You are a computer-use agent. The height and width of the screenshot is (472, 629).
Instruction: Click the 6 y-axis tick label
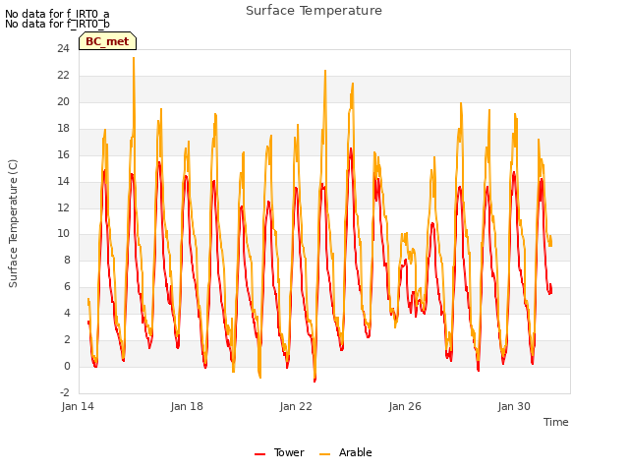click(67, 286)
